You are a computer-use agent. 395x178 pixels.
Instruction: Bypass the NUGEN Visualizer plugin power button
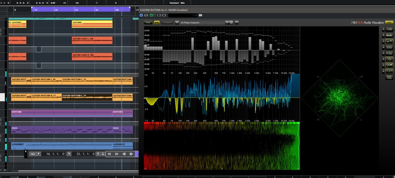(x=141, y=15)
